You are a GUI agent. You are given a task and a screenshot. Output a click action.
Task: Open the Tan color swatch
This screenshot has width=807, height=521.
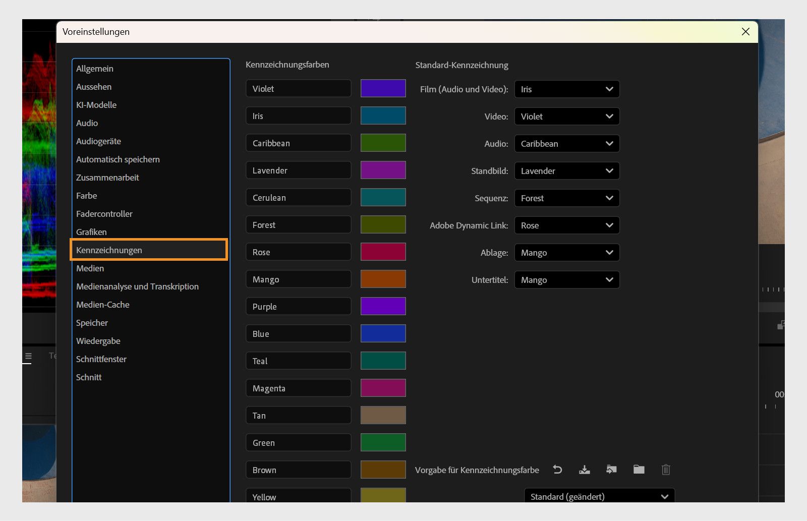383,415
